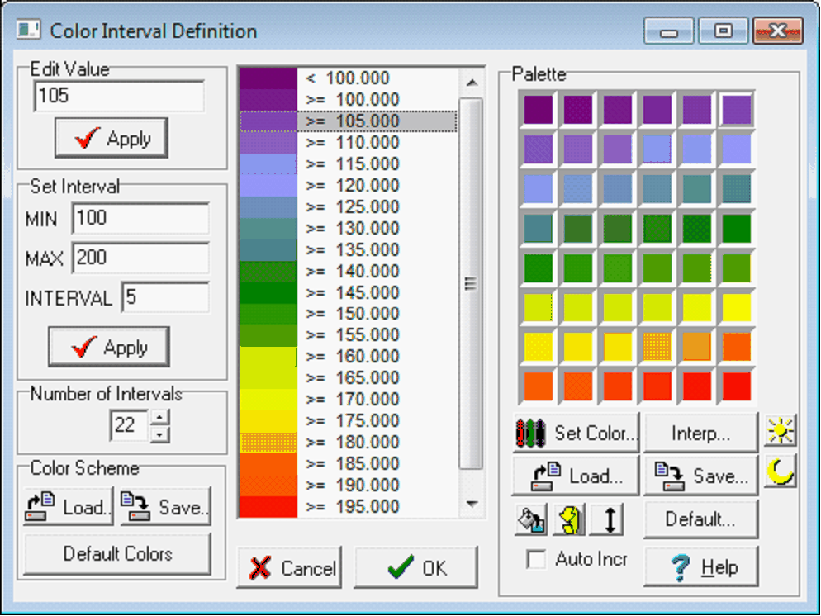This screenshot has height=616, width=821.
Task: Confirm with the OK button
Action: [x=415, y=568]
